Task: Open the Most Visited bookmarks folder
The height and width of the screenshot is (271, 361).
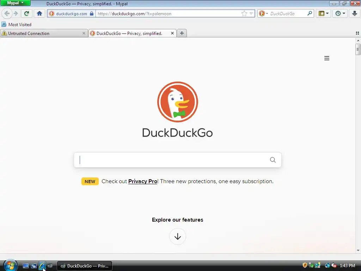Action: [x=16, y=24]
